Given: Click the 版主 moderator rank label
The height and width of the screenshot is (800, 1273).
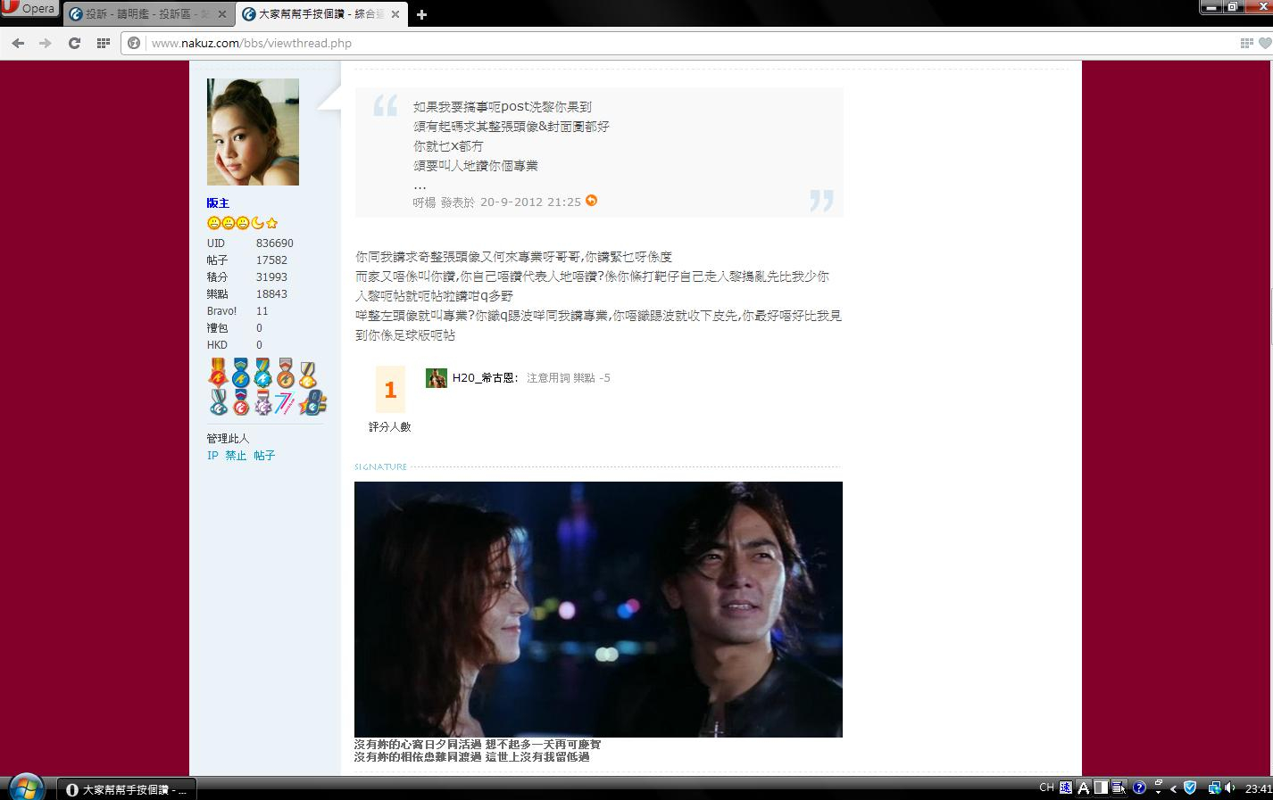Looking at the screenshot, I should click(x=218, y=203).
